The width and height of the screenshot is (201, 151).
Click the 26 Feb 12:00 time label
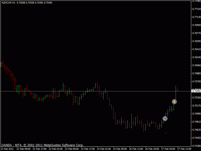coord(136,149)
